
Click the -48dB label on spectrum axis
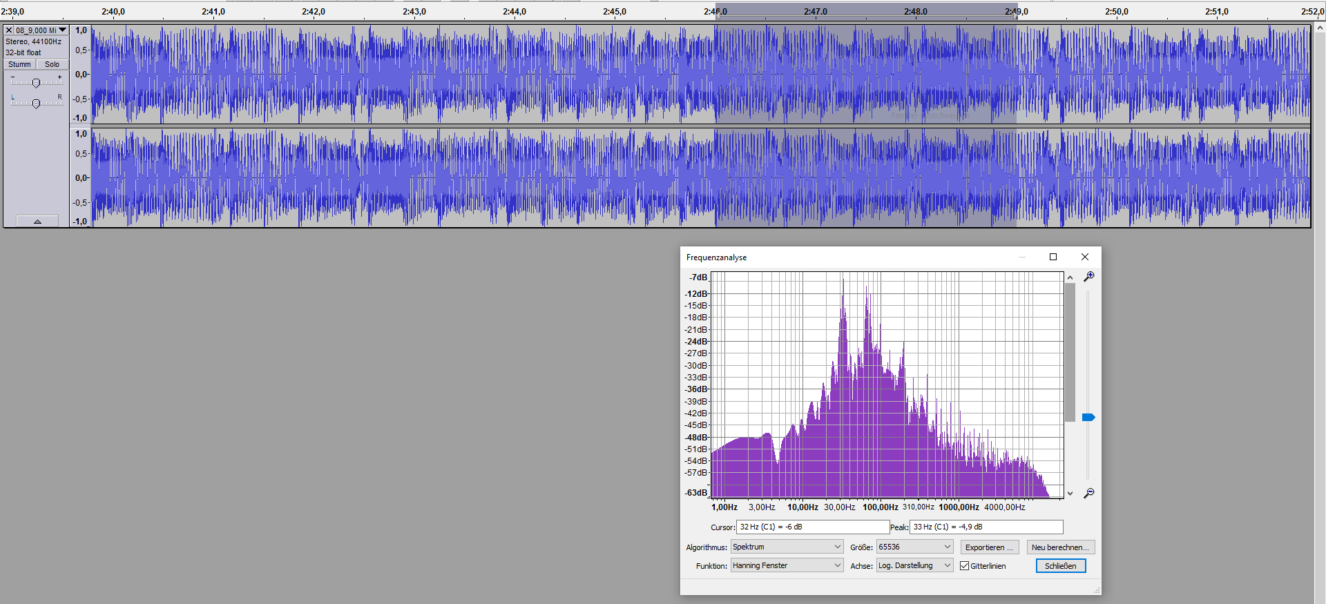(696, 437)
